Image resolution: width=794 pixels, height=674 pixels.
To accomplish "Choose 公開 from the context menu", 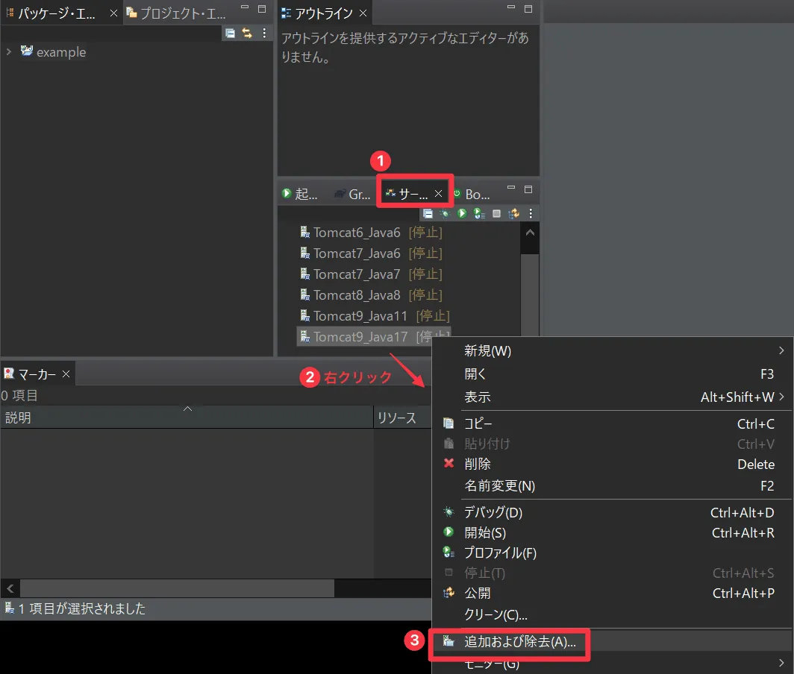I will 613,593.
